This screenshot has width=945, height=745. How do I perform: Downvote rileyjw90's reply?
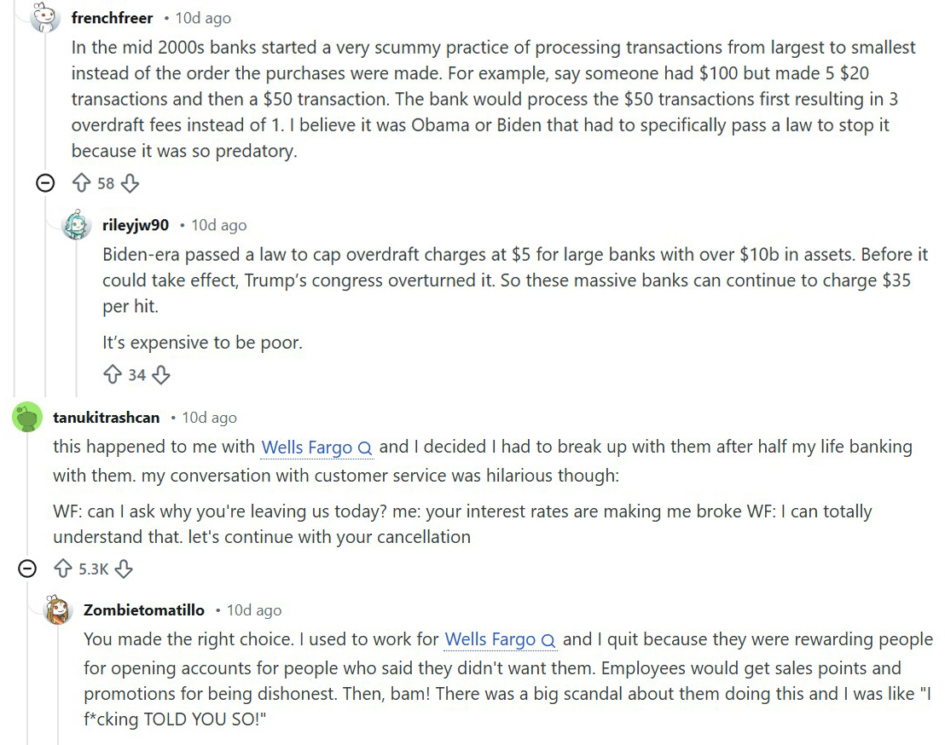(160, 374)
